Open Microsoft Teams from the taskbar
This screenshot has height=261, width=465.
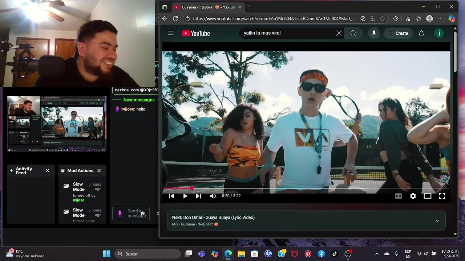click(201, 254)
